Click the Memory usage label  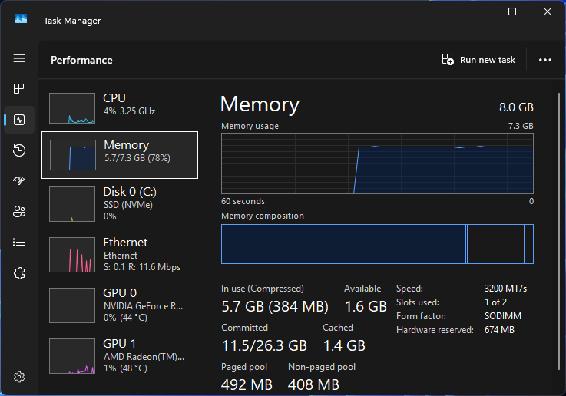point(250,126)
